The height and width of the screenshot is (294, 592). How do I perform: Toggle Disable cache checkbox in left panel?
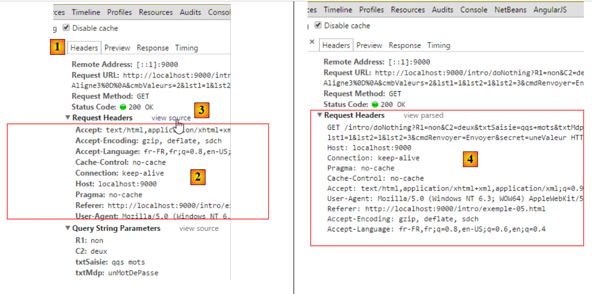point(66,28)
